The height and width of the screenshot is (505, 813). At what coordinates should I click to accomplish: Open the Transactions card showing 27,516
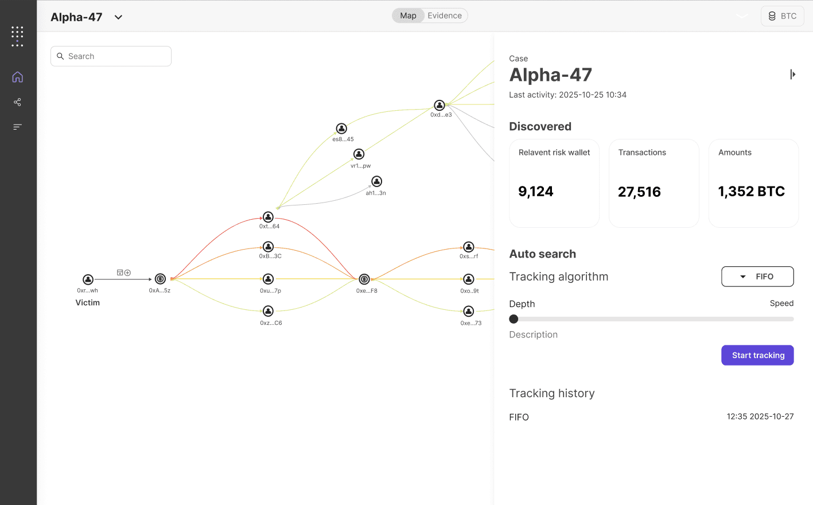tap(653, 183)
